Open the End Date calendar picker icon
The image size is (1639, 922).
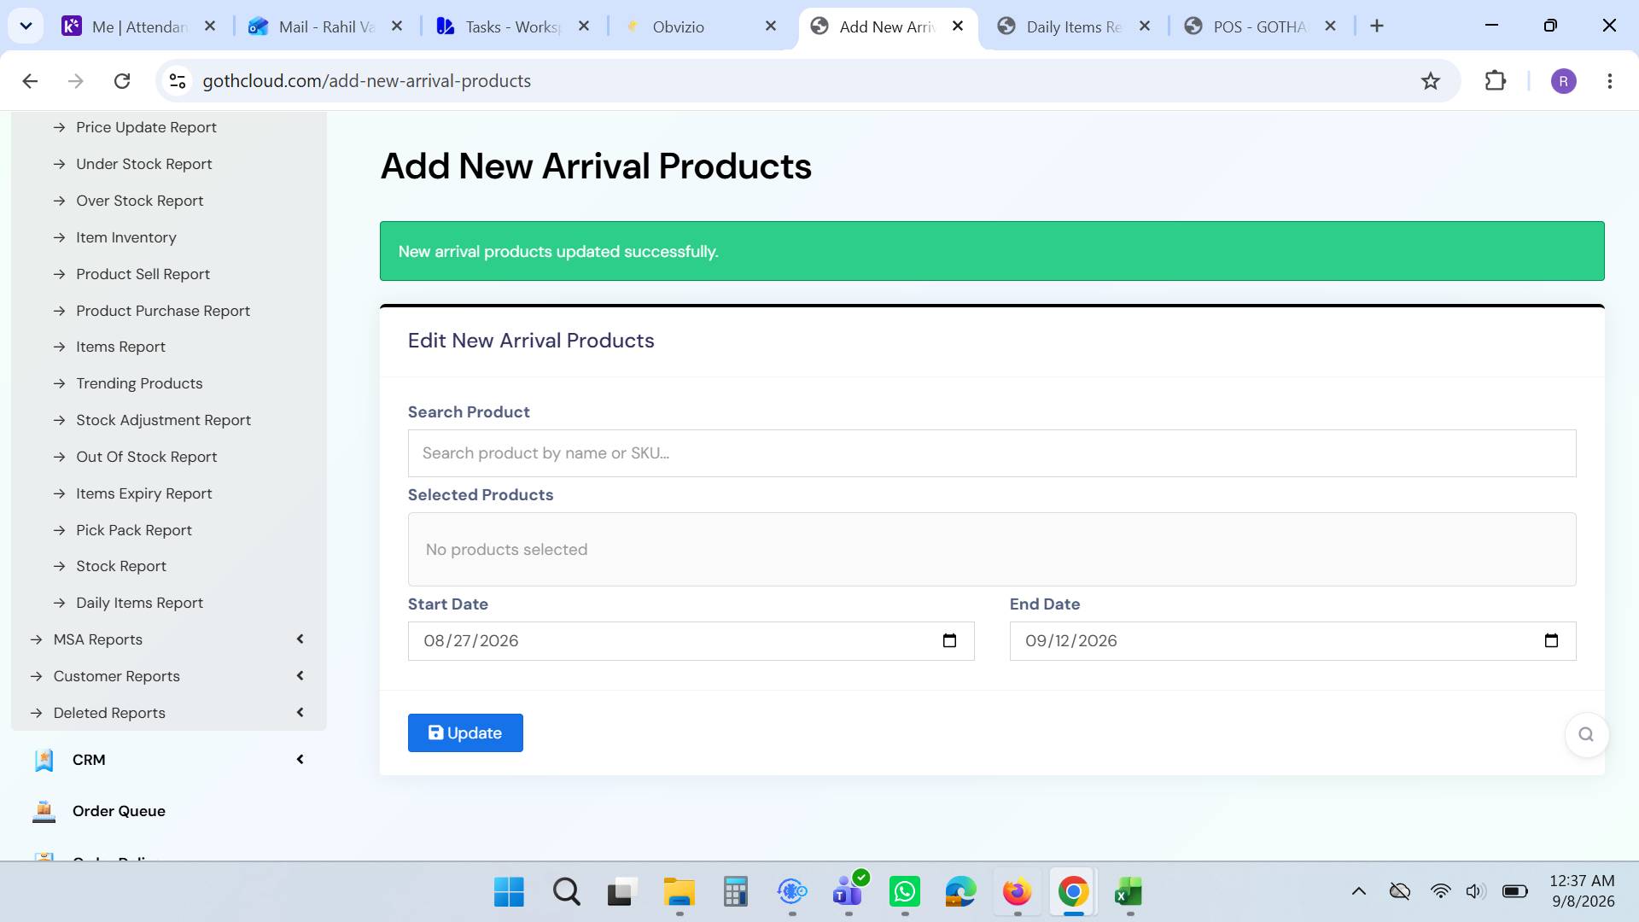[1551, 640]
